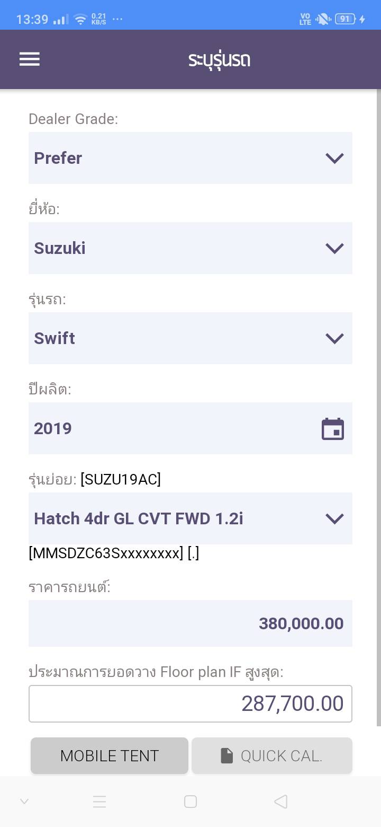Tap the battery indicator in status bar
This screenshot has height=827, width=381.
[x=344, y=19]
